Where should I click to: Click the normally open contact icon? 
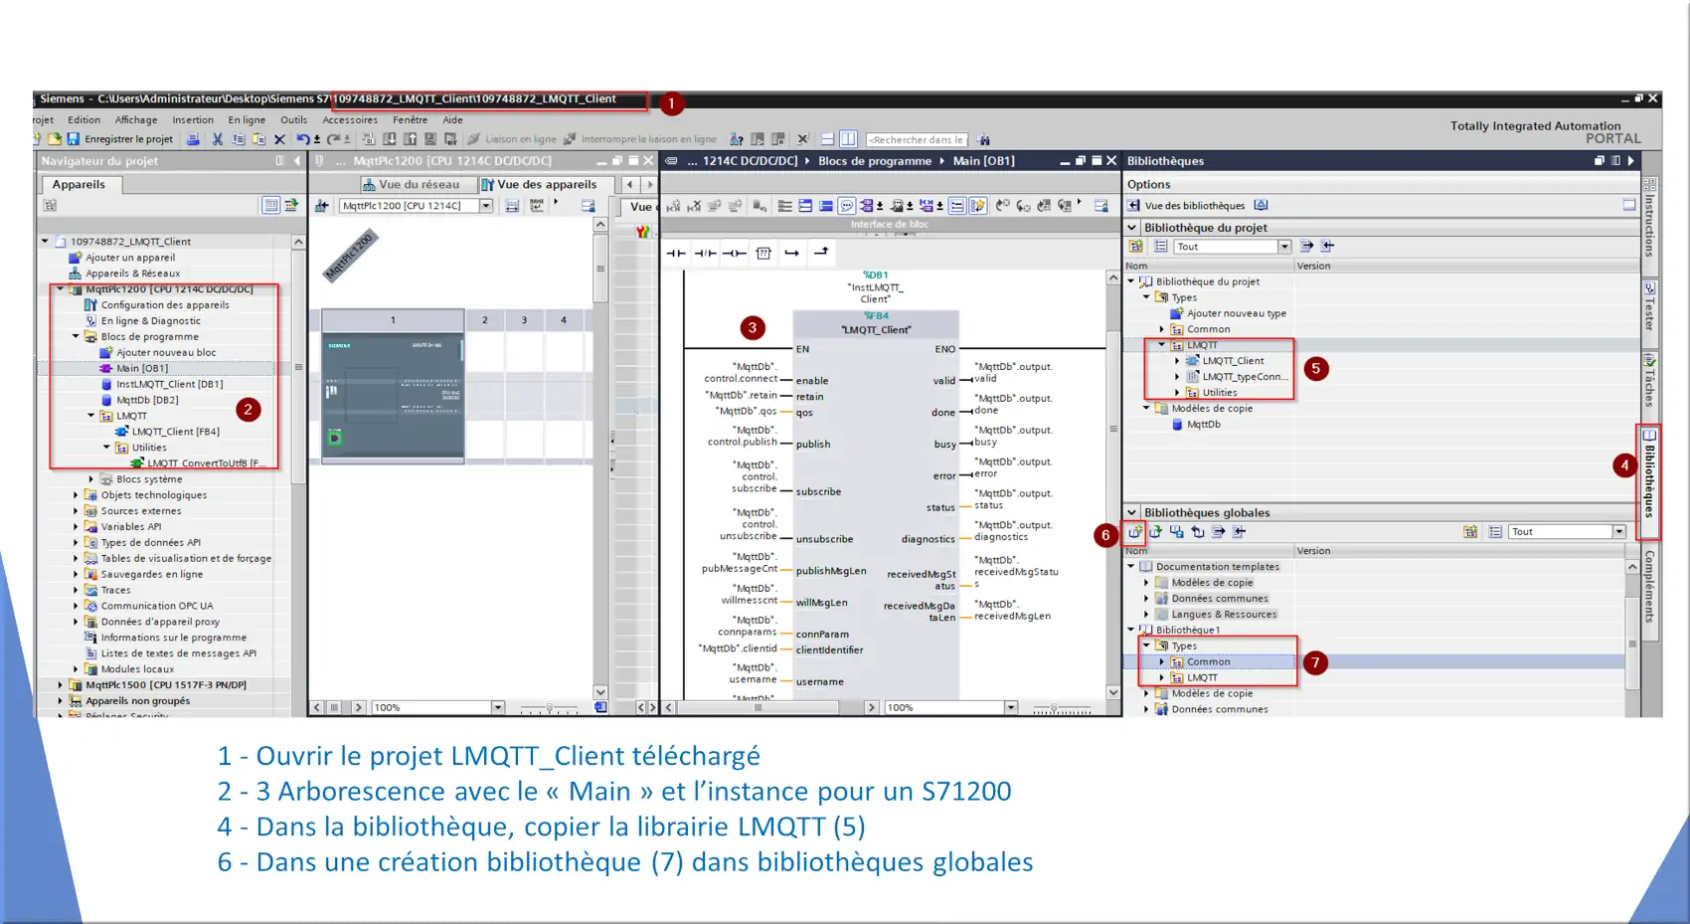point(676,253)
